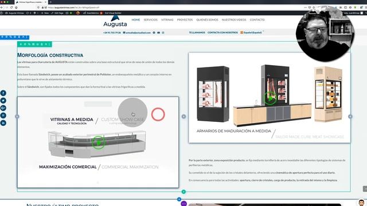Click the email address link in the contact bar
The width and height of the screenshot is (367, 206).
click(x=137, y=33)
